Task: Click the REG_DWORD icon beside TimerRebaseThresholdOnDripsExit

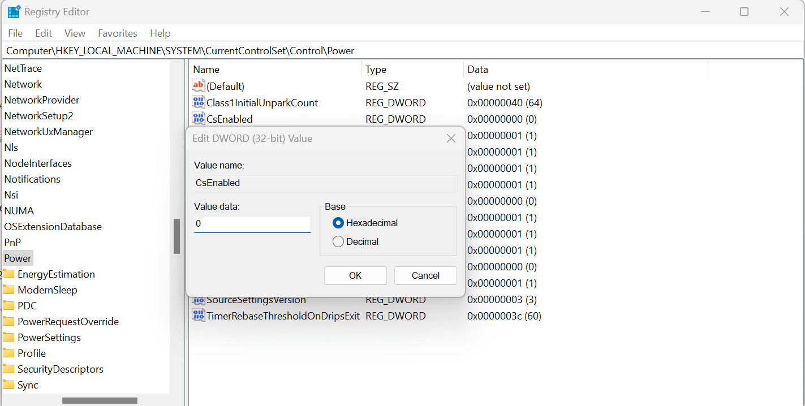Action: 199,316
